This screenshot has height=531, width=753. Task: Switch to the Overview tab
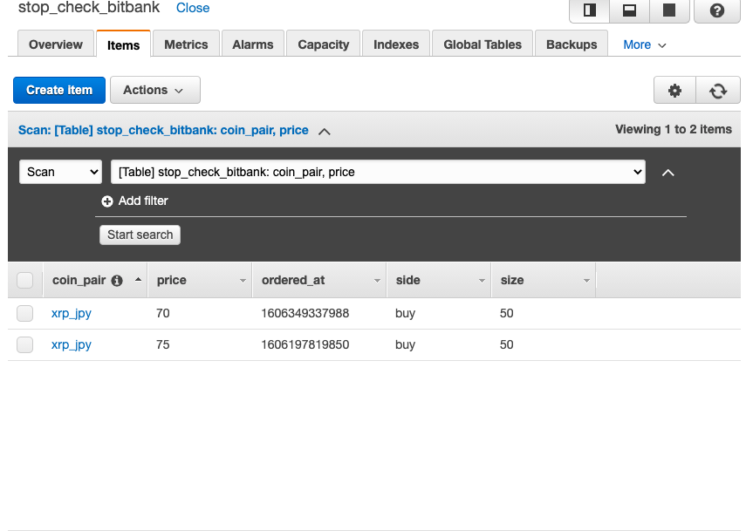tap(56, 44)
